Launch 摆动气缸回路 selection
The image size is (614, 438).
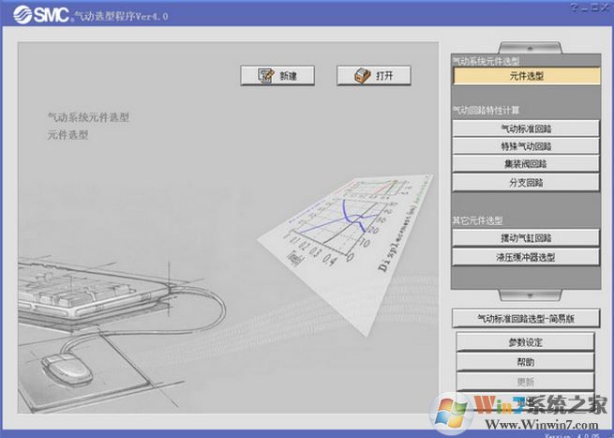point(525,238)
